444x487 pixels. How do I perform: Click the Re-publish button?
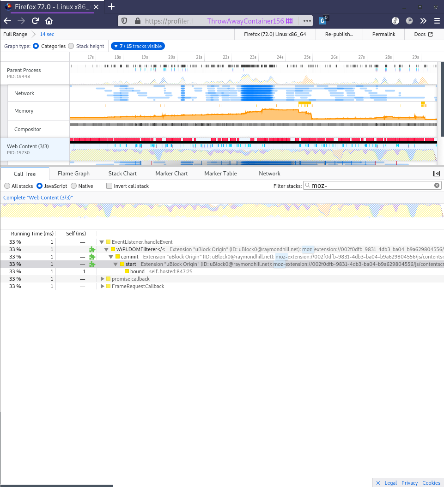click(339, 34)
